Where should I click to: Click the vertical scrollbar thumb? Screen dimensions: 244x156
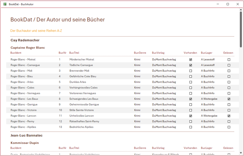(241, 30)
